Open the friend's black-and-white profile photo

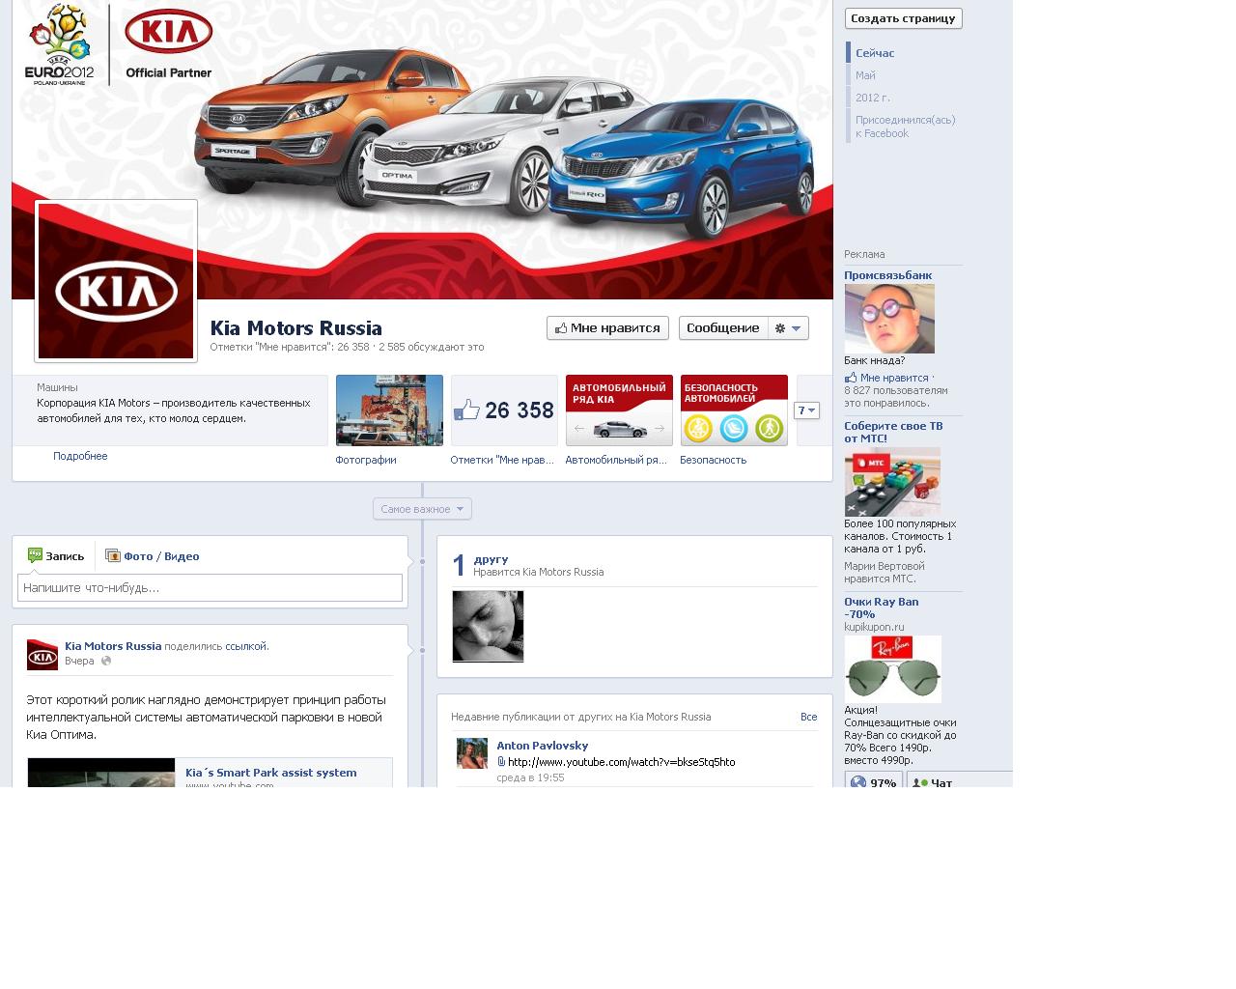click(488, 626)
